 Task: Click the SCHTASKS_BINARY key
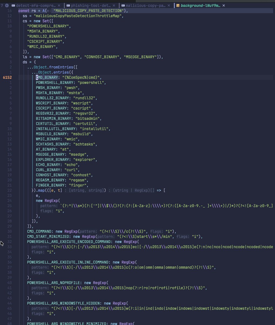coord(52,144)
